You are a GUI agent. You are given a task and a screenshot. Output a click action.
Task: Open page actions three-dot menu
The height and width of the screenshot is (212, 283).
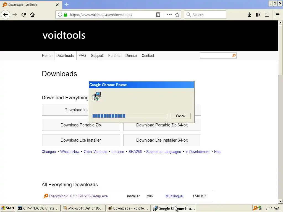169,15
